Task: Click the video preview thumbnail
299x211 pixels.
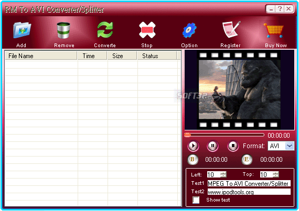Action: (240, 90)
